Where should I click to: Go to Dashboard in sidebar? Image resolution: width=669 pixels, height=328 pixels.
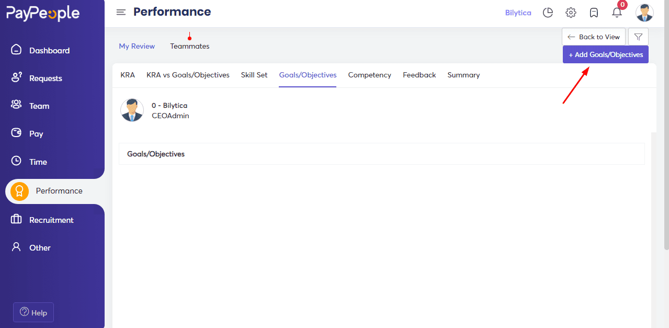click(x=49, y=50)
